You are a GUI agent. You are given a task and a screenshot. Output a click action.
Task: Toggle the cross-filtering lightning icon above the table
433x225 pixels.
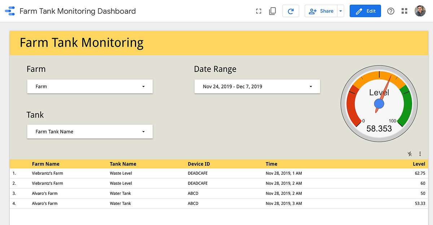410,154
